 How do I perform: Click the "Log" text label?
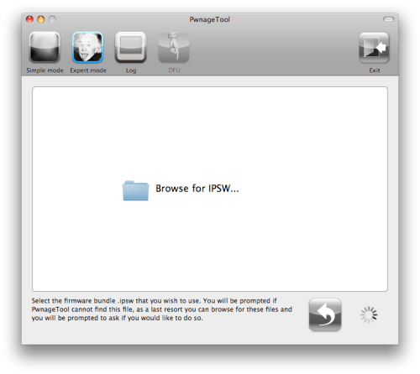[131, 70]
